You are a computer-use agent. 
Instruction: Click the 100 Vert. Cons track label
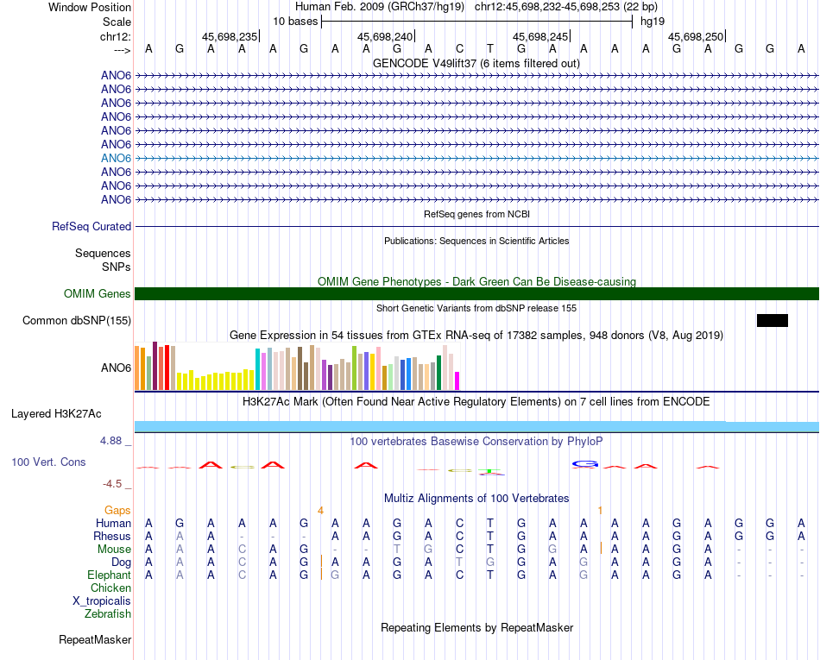[48, 462]
